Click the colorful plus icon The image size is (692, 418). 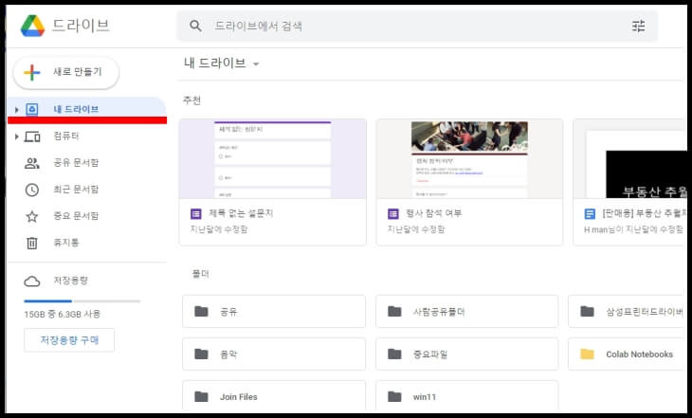coord(32,72)
